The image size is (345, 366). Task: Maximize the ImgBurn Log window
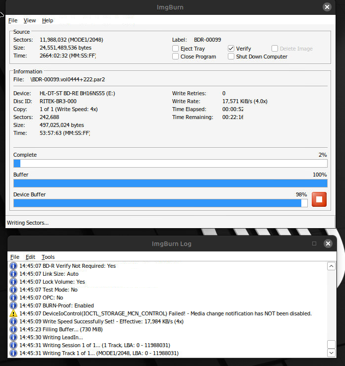[314, 244]
